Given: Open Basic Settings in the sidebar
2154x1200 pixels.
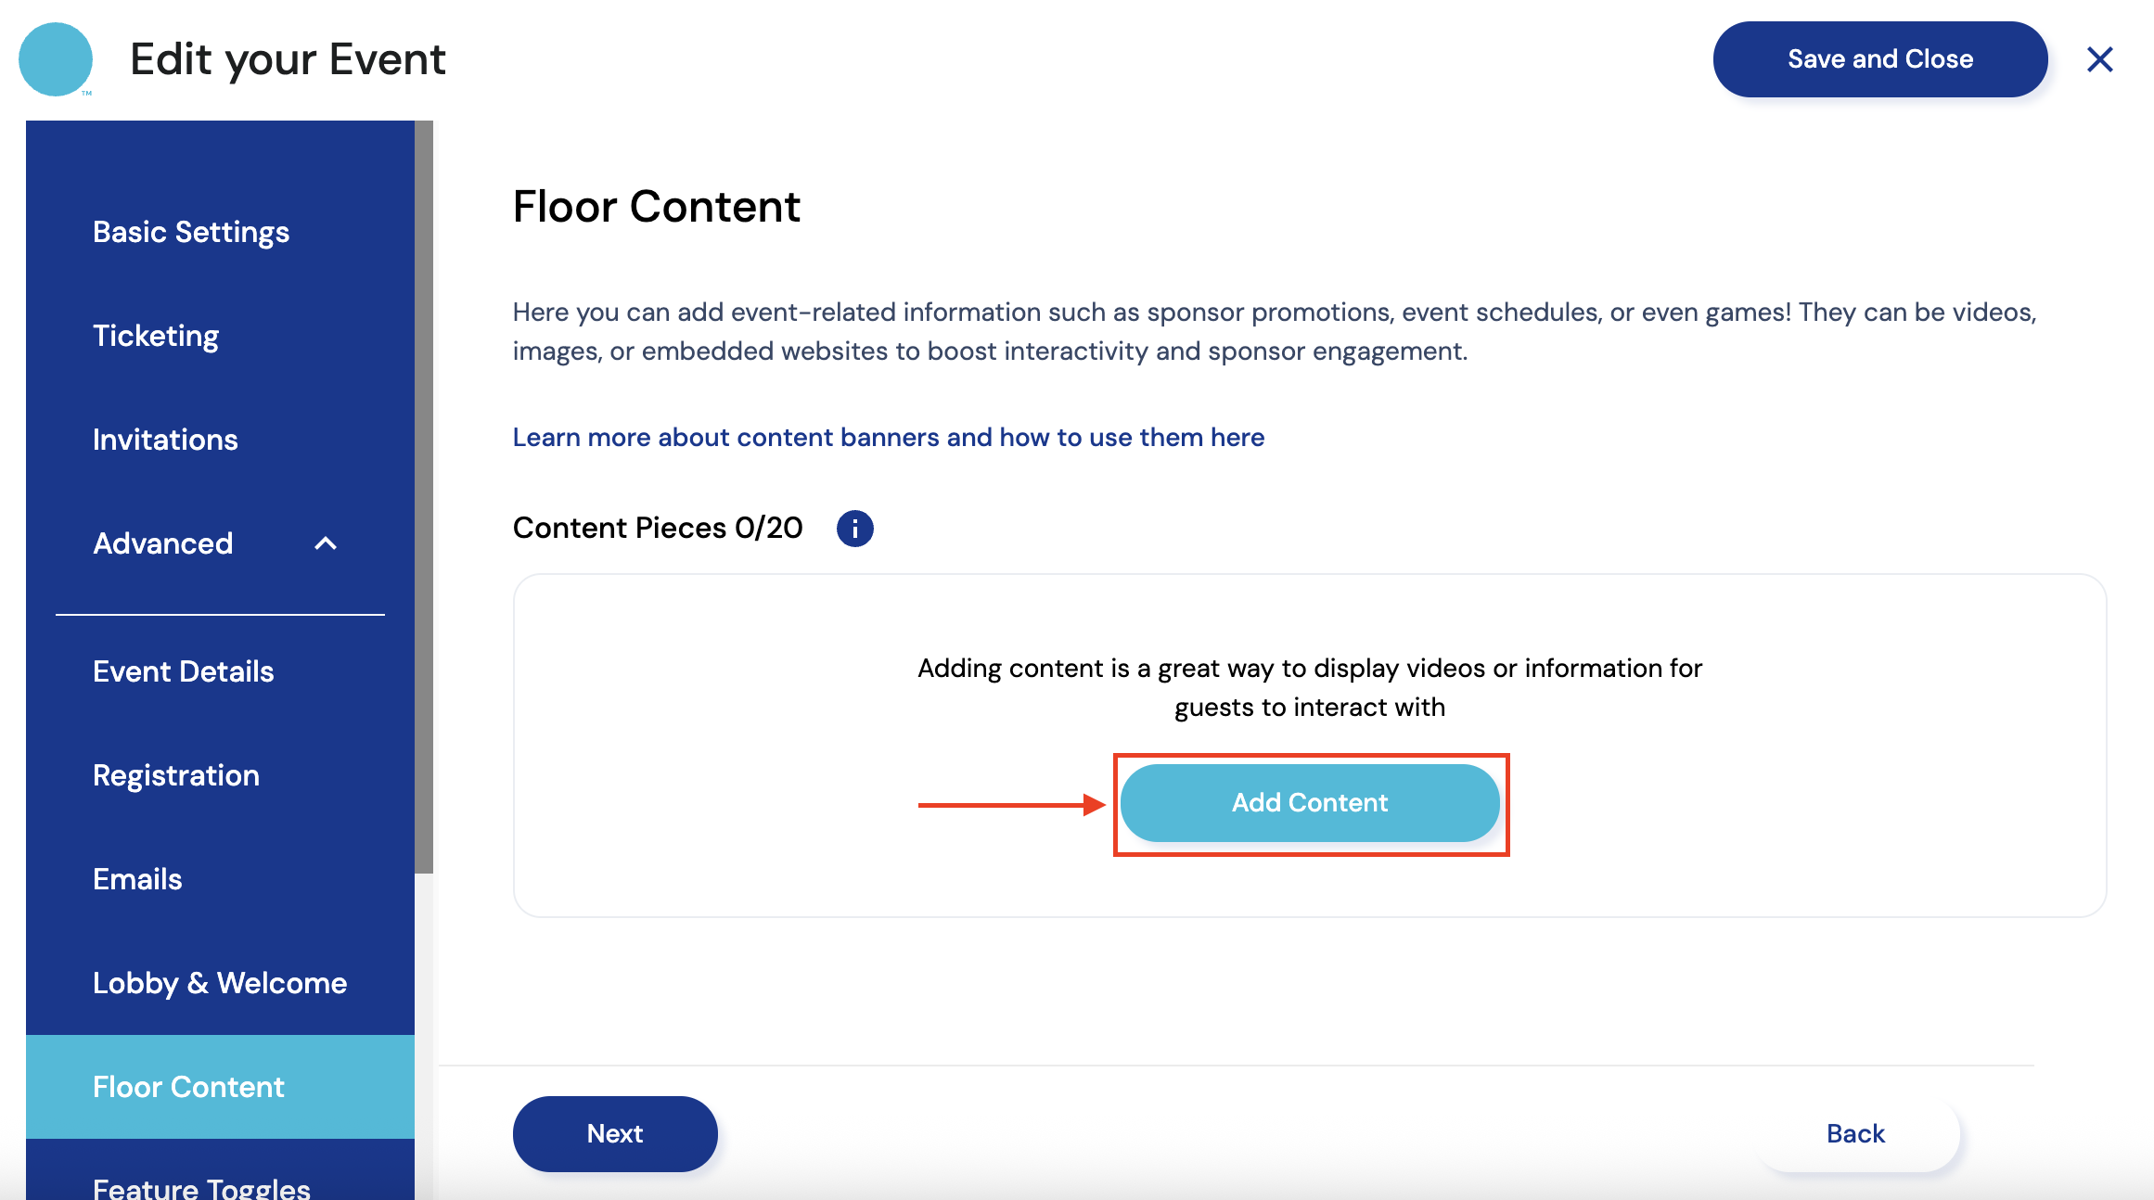Looking at the screenshot, I should 191,232.
